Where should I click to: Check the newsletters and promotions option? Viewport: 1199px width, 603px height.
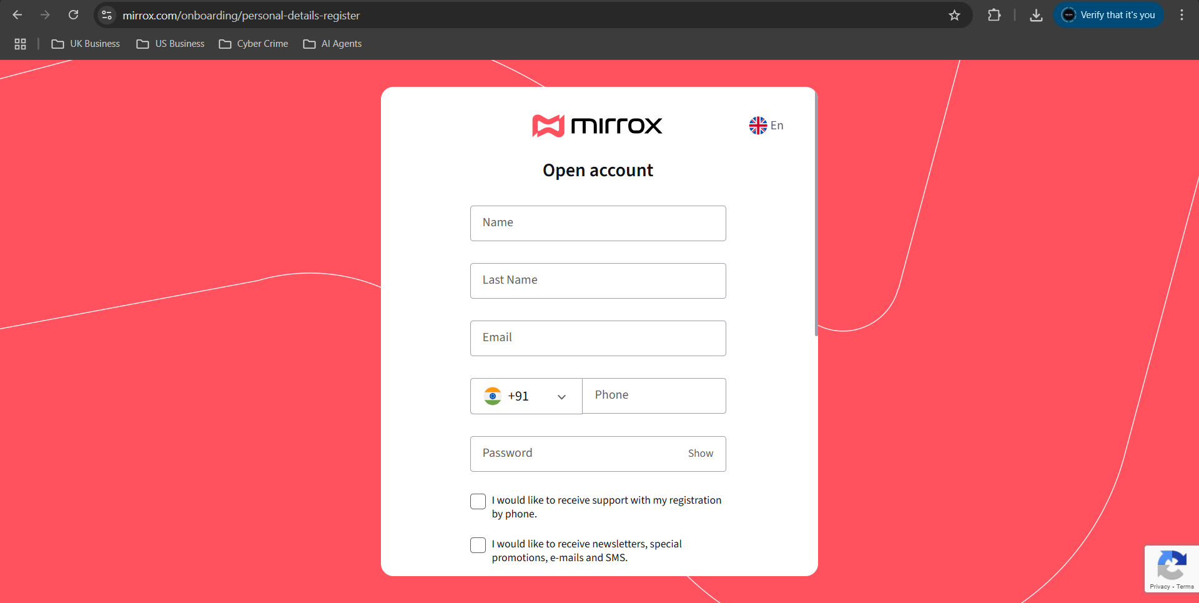[477, 544]
